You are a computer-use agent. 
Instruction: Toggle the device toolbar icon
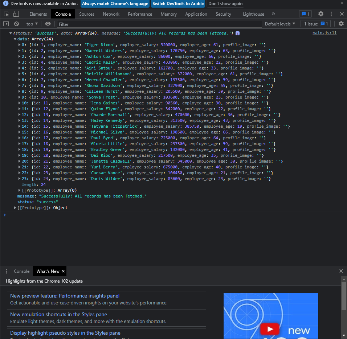point(16,14)
